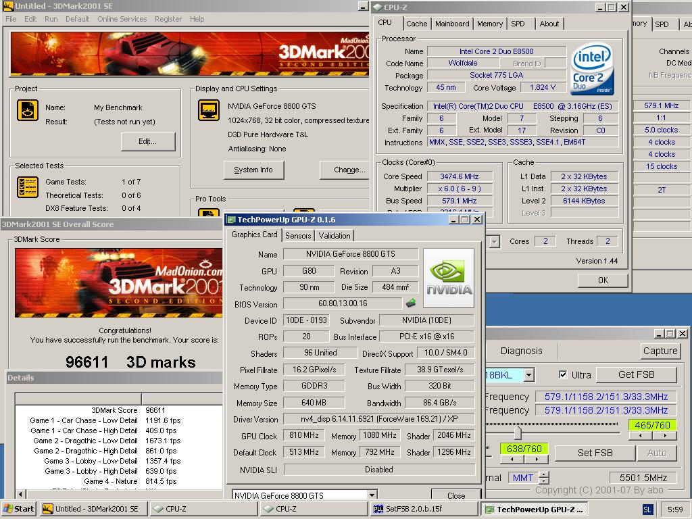
Task: Click the BIOS Version 60.80.13.00.16 field
Action: [343, 303]
